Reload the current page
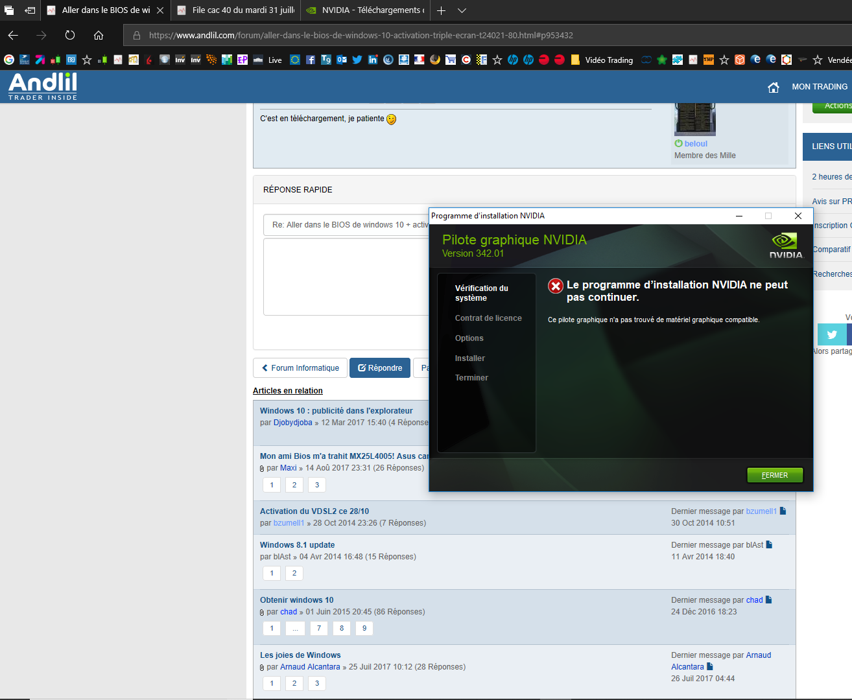 point(70,35)
